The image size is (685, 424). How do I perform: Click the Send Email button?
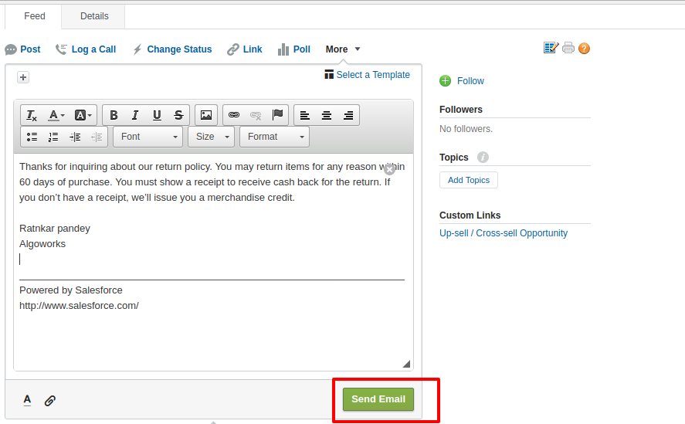click(378, 399)
